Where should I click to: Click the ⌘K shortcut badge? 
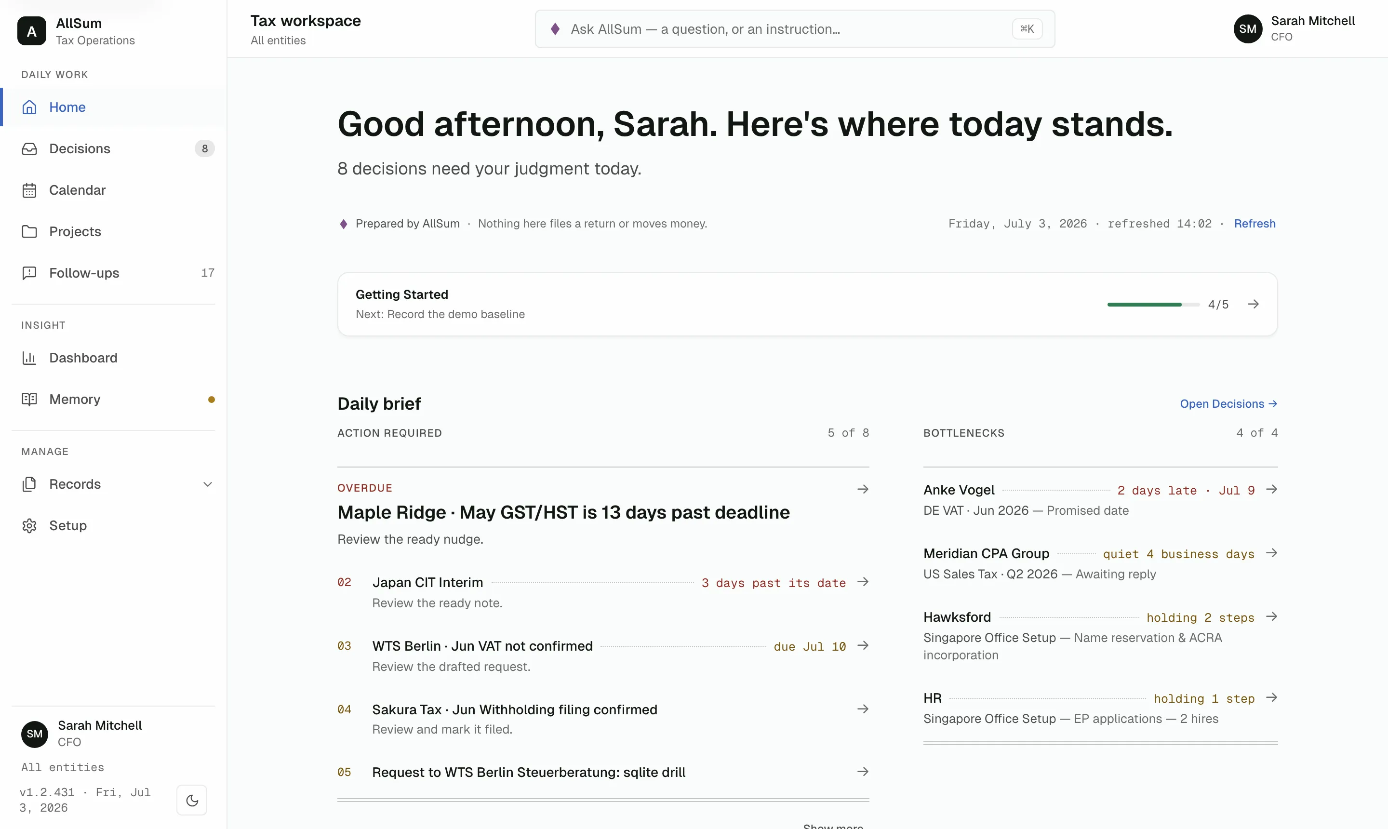click(x=1027, y=29)
